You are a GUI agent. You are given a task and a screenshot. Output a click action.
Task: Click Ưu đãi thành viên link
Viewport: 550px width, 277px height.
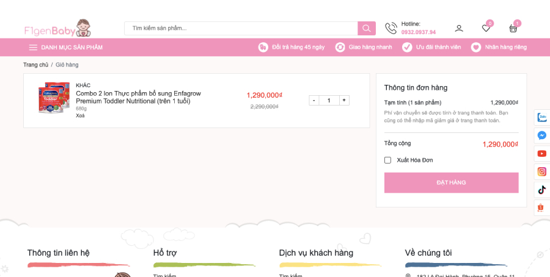438,47
